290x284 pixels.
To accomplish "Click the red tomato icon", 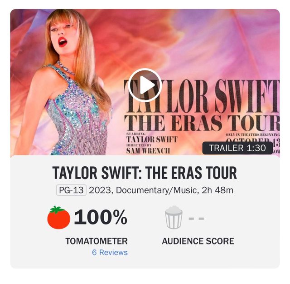I will pyautogui.click(x=58, y=218).
